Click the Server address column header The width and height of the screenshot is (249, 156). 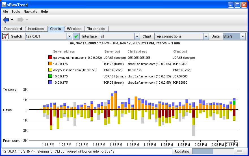(x=64, y=51)
